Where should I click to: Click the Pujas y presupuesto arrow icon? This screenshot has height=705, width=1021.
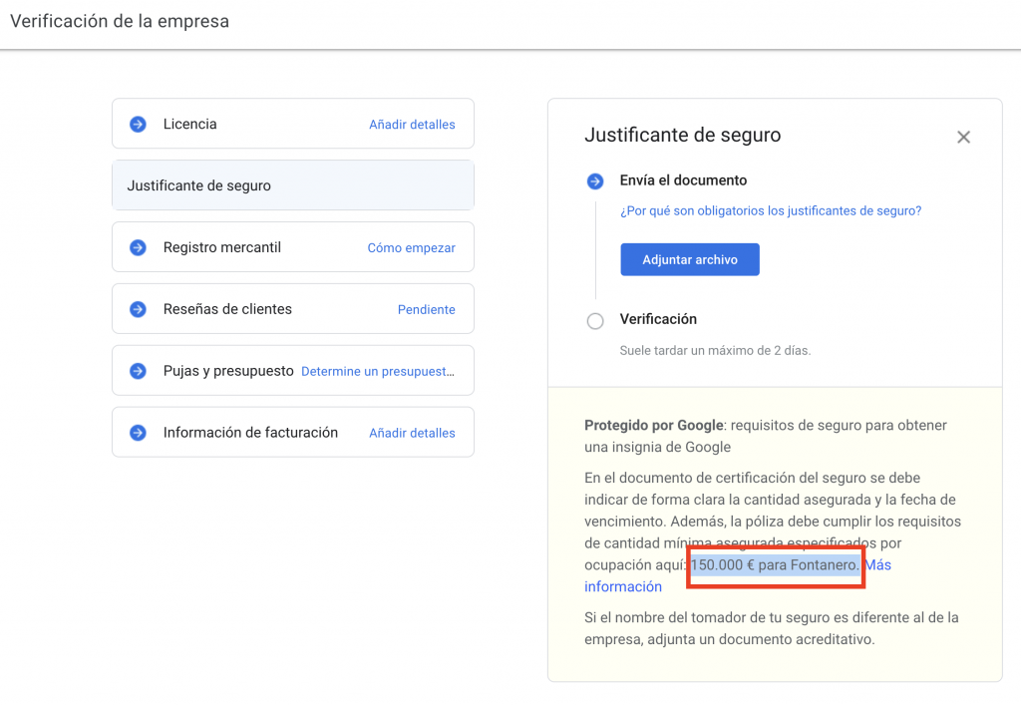click(139, 370)
